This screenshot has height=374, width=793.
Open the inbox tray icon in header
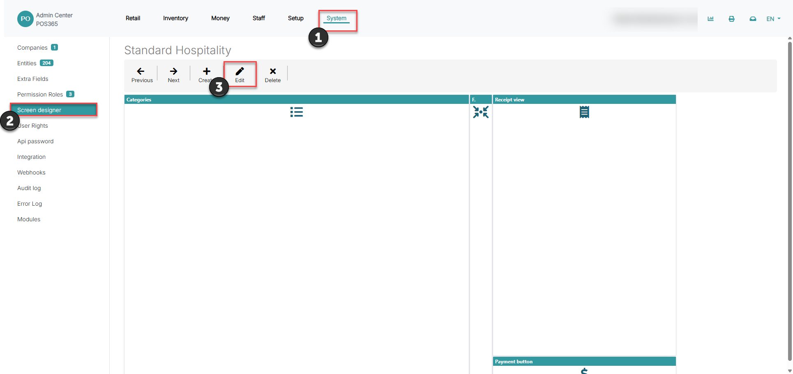(753, 19)
